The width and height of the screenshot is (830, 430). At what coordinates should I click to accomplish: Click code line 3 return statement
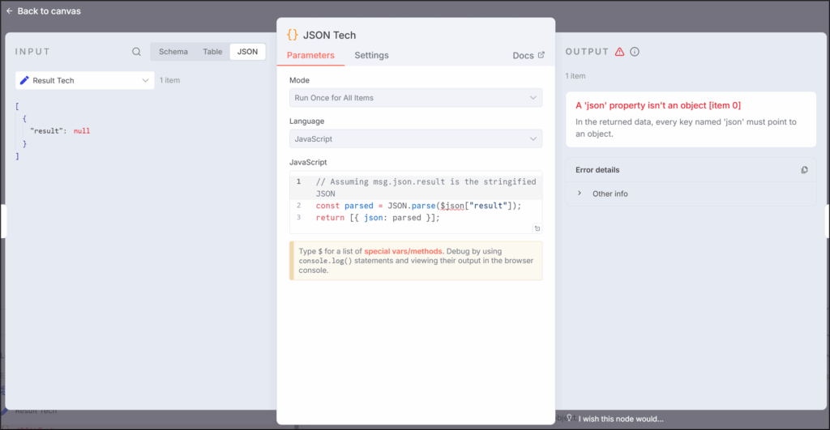tap(378, 218)
